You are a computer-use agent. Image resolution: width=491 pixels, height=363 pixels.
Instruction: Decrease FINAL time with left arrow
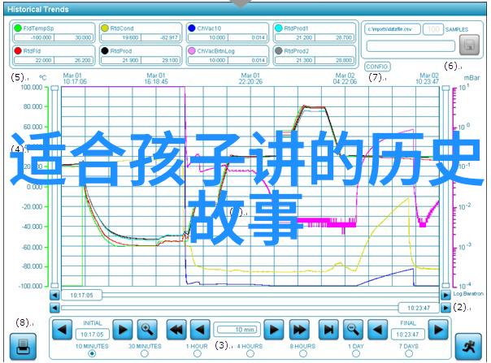(x=377, y=330)
